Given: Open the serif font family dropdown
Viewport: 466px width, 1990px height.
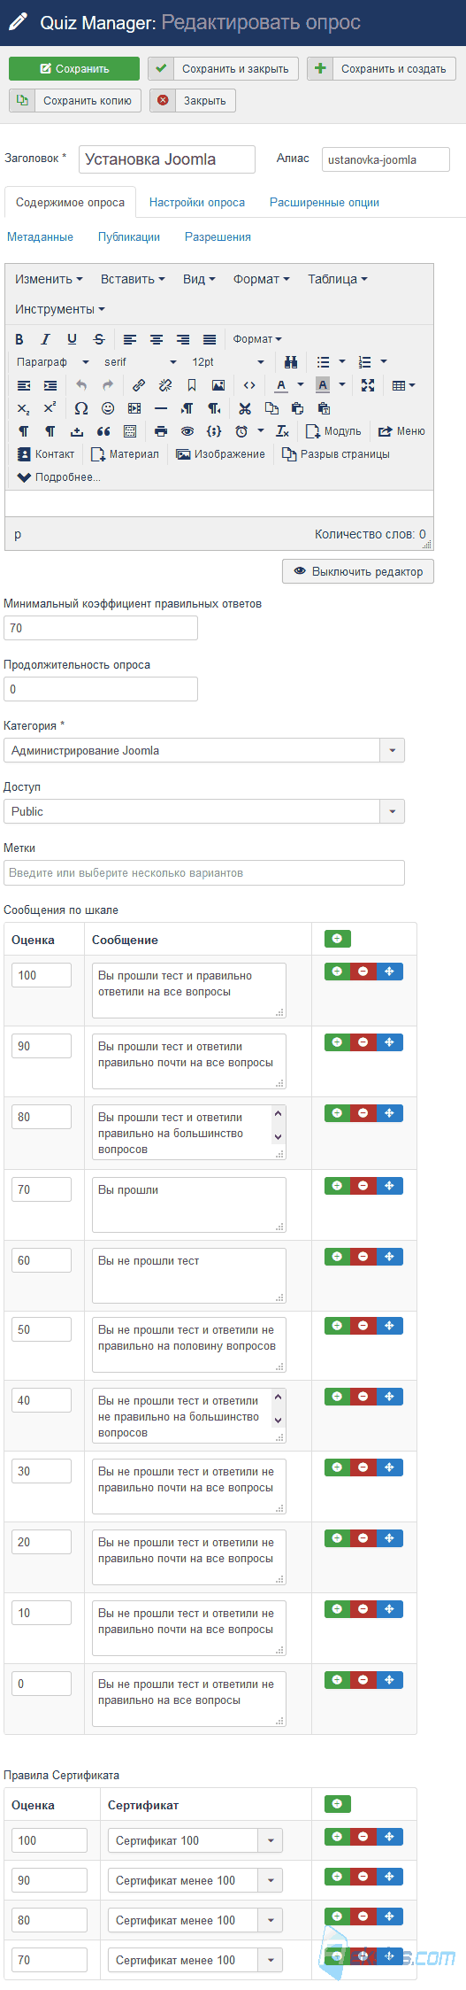Looking at the screenshot, I should tap(139, 362).
